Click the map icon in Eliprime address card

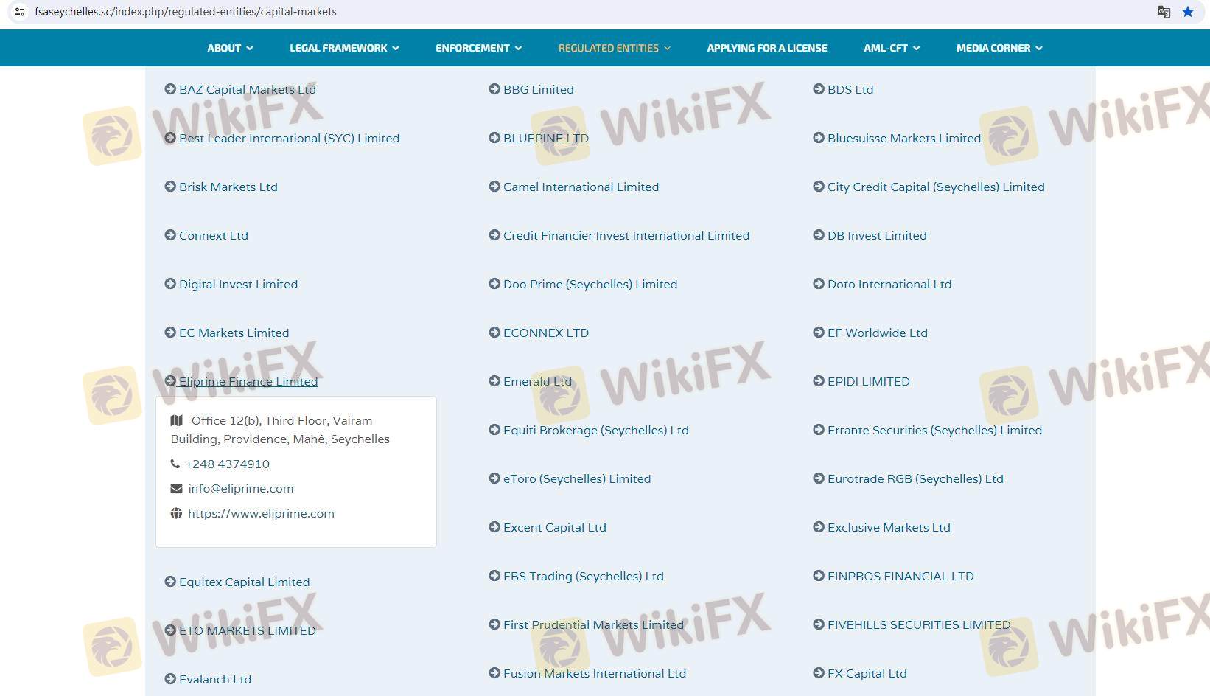(x=176, y=420)
